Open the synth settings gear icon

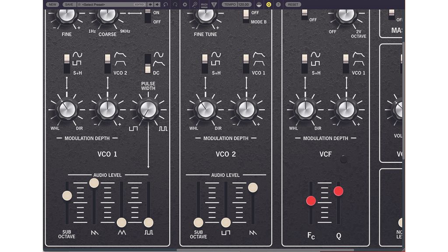click(x=184, y=4)
